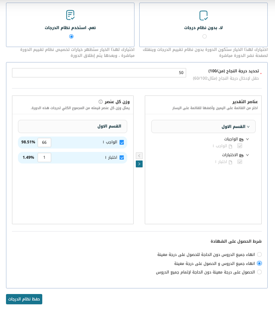Click the info icon beside وزن كل عنصر
The width and height of the screenshot is (275, 309).
pos(100,102)
